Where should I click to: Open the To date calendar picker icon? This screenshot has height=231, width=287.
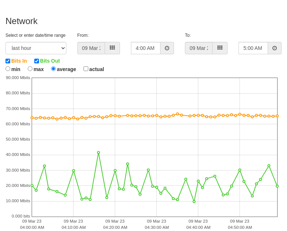point(220,48)
